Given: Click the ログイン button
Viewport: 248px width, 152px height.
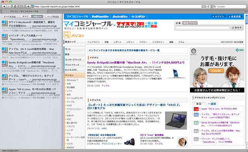Looking at the screenshot, I should (x=219, y=16).
